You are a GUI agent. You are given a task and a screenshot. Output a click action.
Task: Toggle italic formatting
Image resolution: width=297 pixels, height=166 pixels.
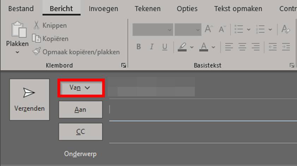click(152, 47)
